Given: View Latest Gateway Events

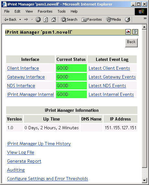Looking at the screenshot, I should [112, 77].
